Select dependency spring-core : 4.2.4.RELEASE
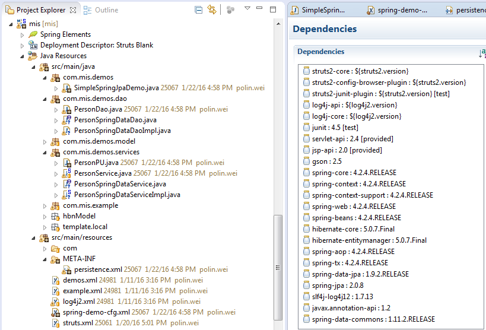The image size is (486, 330). pyautogui.click(x=354, y=173)
